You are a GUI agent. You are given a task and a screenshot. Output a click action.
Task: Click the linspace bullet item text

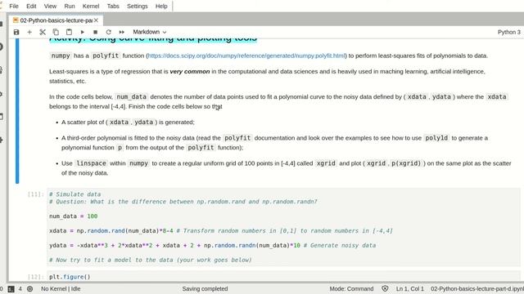286,168
